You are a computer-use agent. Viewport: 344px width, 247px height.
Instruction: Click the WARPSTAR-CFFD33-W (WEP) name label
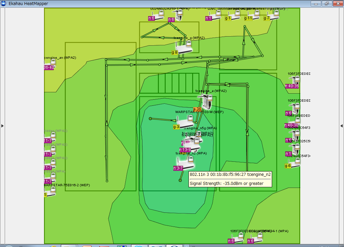point(199,112)
